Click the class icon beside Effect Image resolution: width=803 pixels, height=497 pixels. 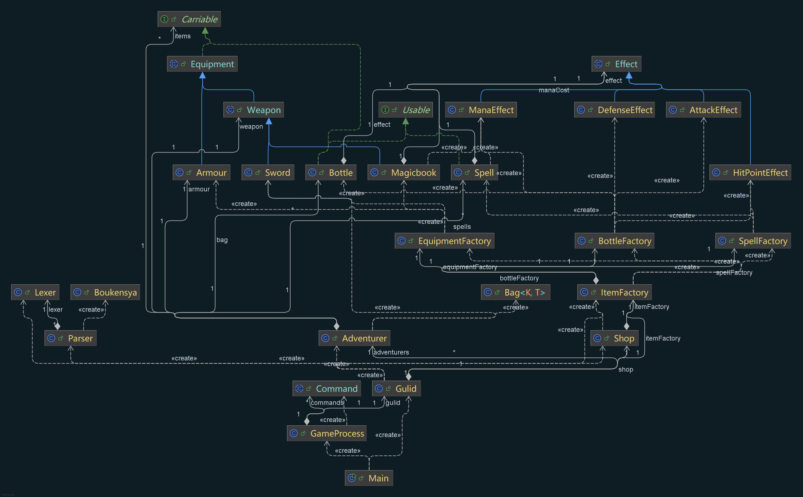(x=599, y=64)
